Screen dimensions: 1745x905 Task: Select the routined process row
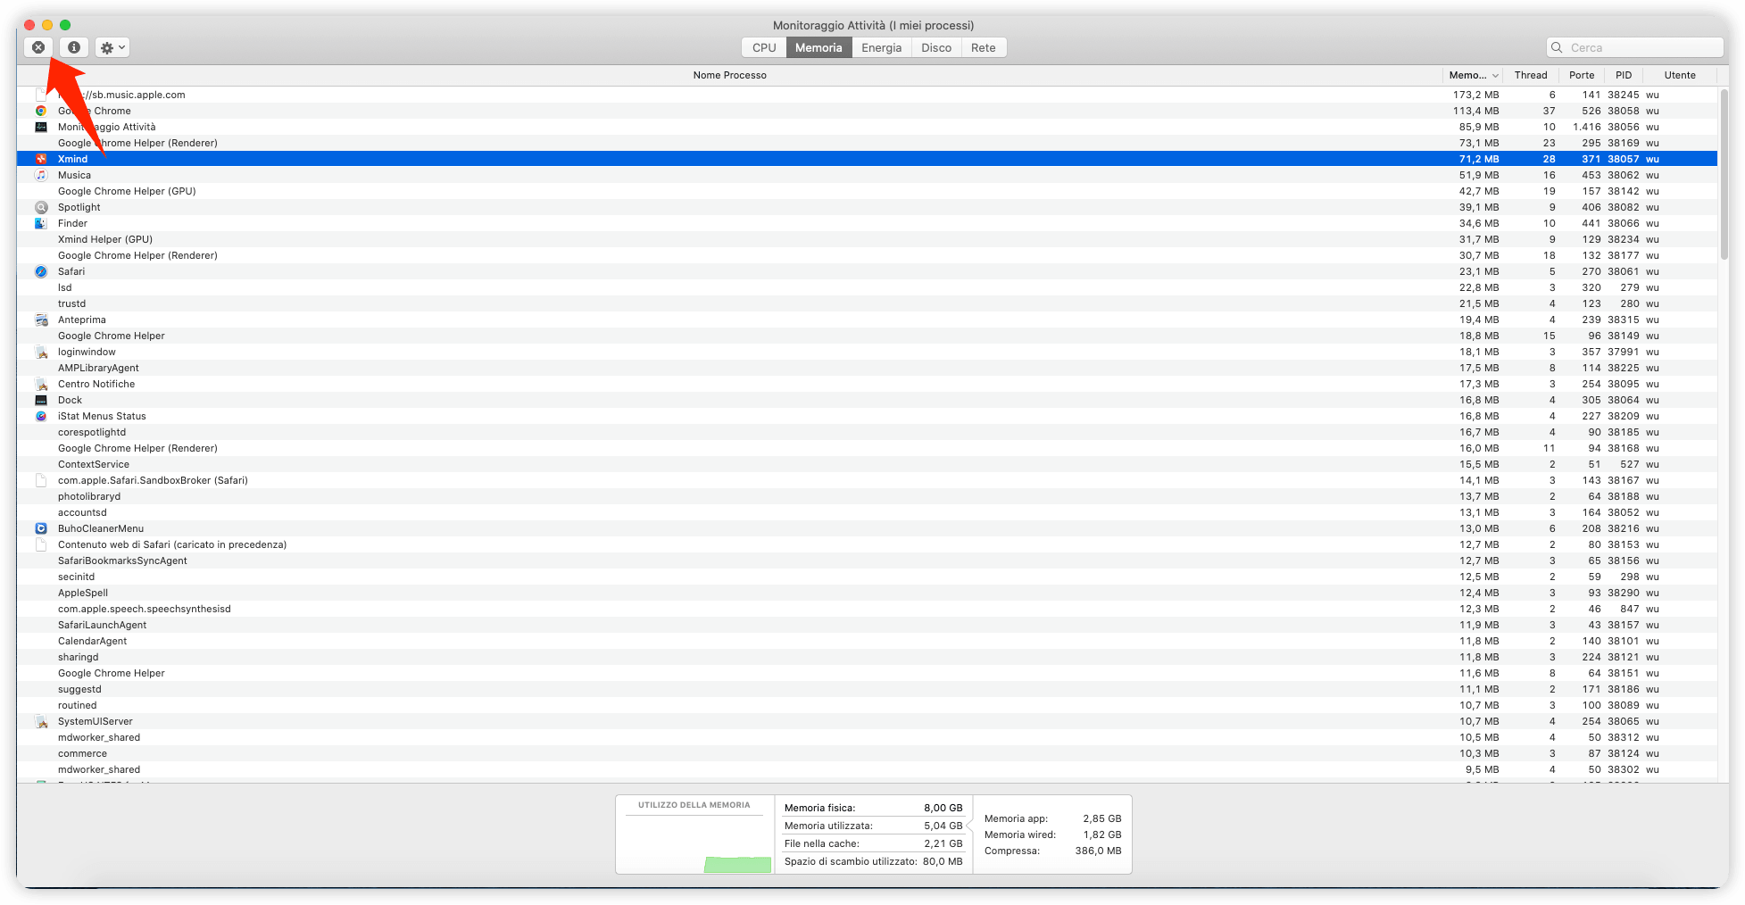[x=867, y=705]
